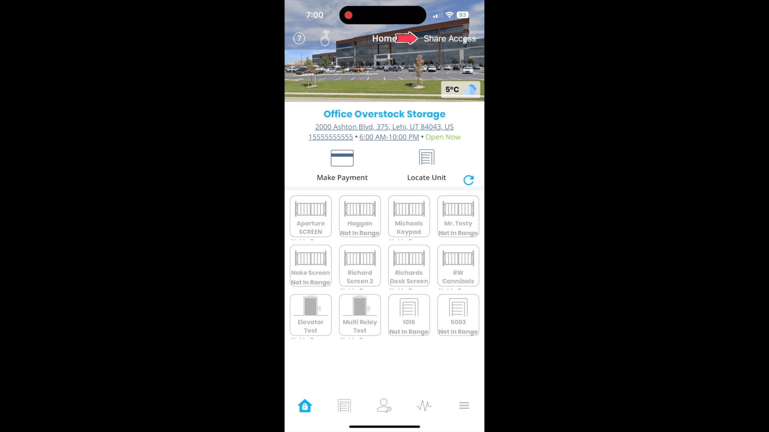Click the Office Overstock Storage link
Screen dimensions: 769x432
point(384,114)
